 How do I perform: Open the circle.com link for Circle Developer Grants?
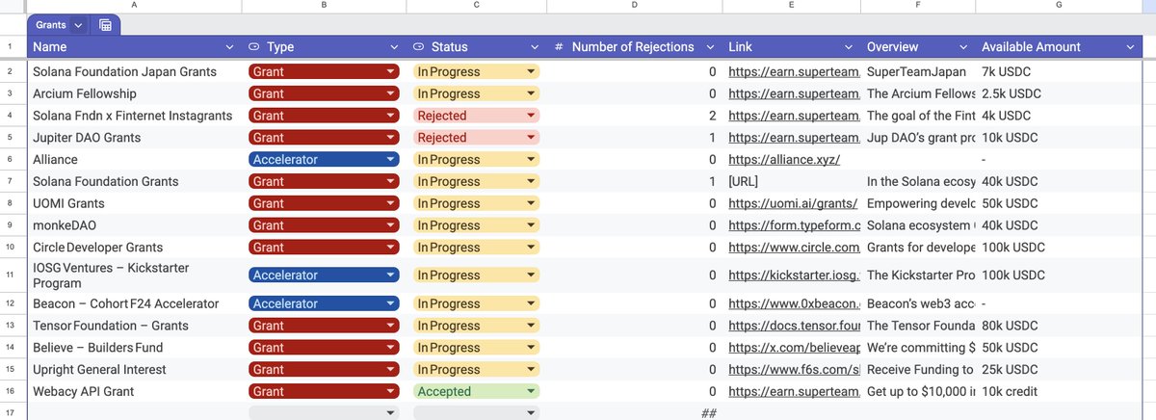[793, 248]
